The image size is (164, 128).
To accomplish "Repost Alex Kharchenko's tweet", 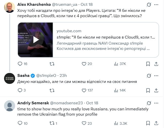I will (52, 64).
